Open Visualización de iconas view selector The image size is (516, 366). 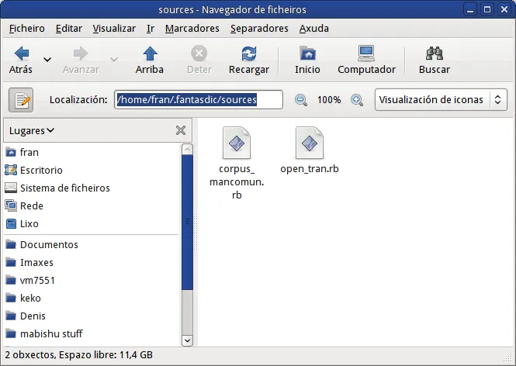click(x=440, y=100)
